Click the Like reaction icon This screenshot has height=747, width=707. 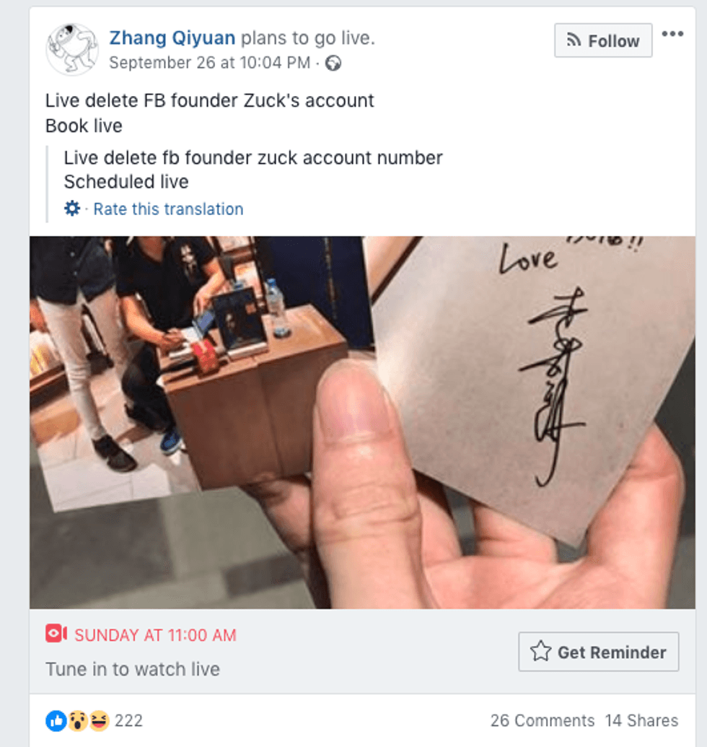(x=56, y=721)
